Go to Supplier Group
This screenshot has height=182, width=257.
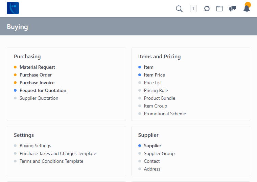159,153
